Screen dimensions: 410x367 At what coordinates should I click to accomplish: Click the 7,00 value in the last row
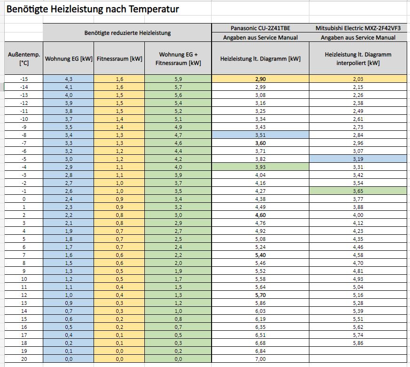point(260,359)
